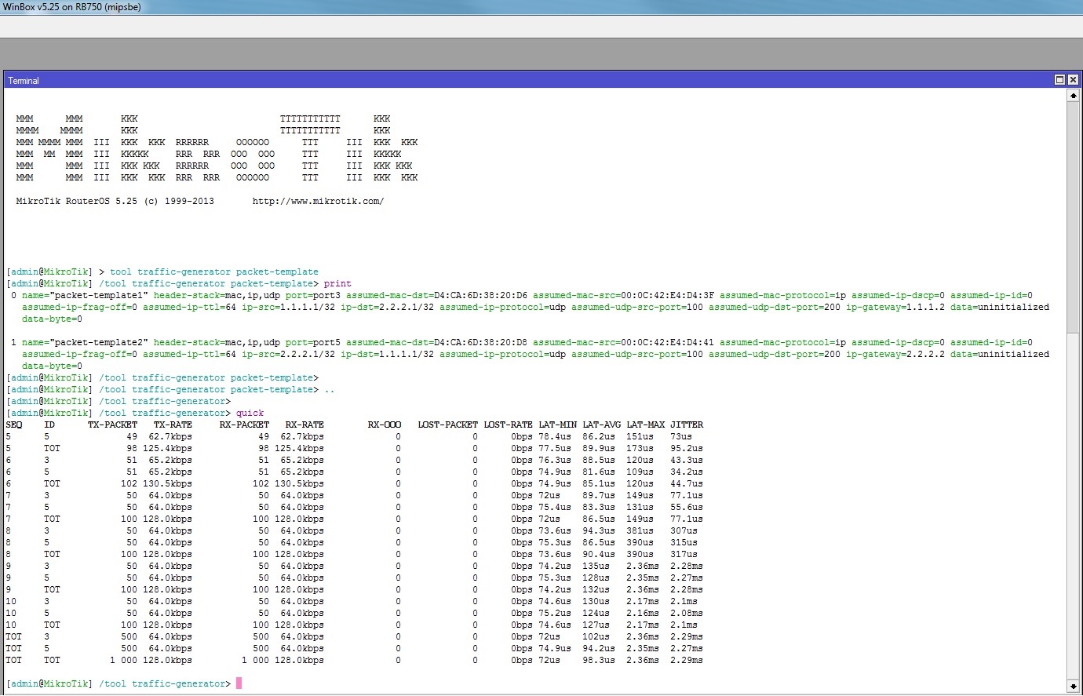The width and height of the screenshot is (1083, 696).
Task: Click ip-gateway=1.1.1.2 text
Action: point(895,307)
